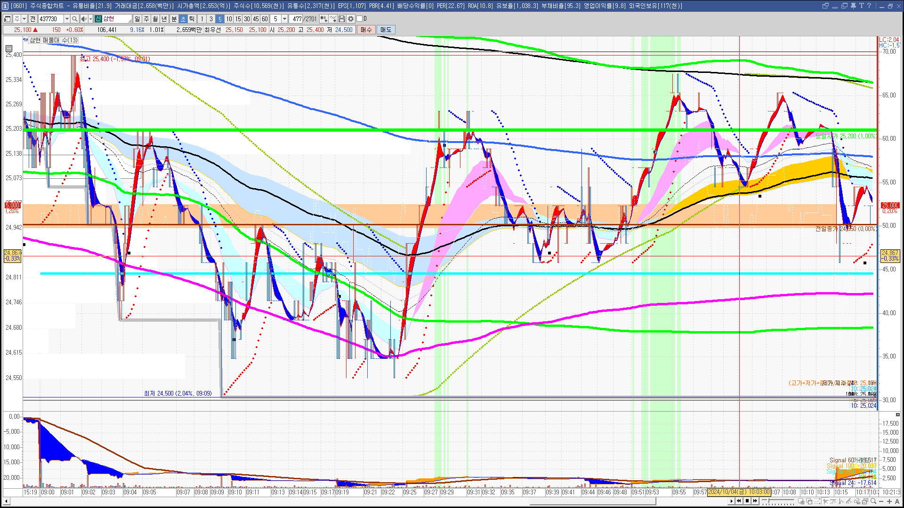The height and width of the screenshot is (508, 904).
Task: Toggle the D checkbox
Action: click(x=360, y=19)
